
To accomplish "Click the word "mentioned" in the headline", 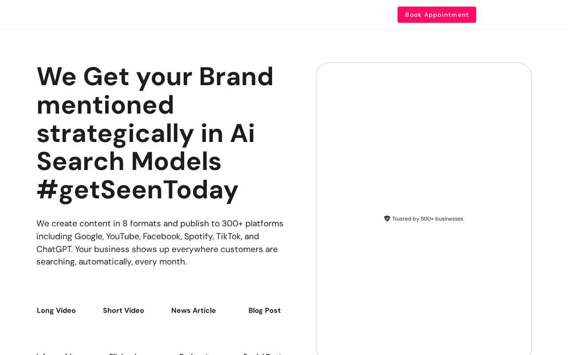I will (105, 105).
